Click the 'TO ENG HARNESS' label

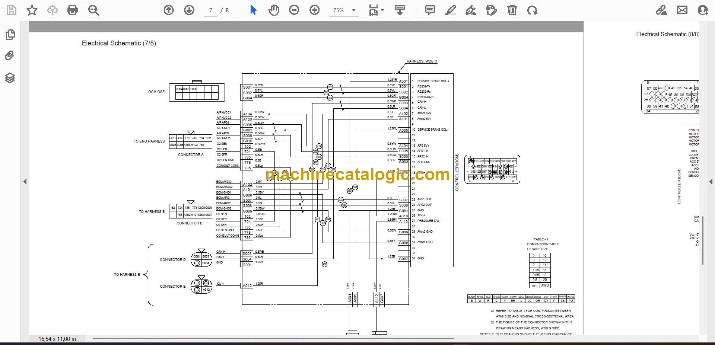(149, 141)
